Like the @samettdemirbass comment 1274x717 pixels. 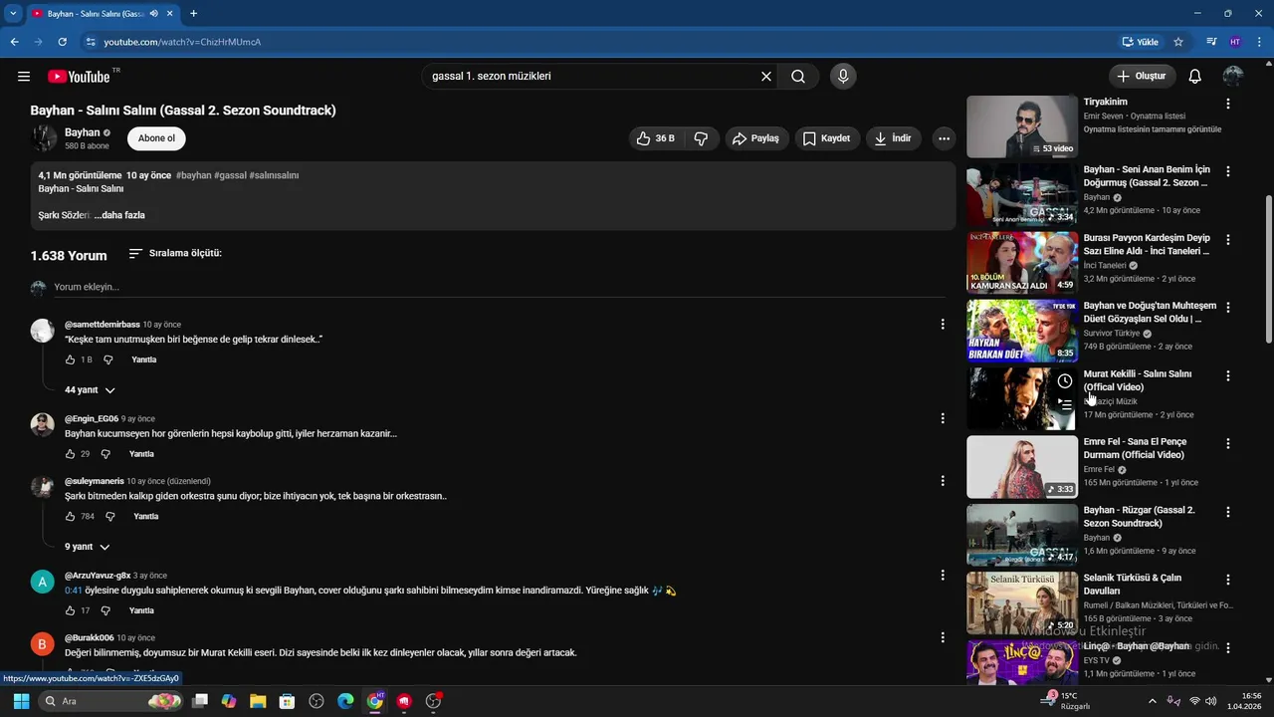click(70, 359)
